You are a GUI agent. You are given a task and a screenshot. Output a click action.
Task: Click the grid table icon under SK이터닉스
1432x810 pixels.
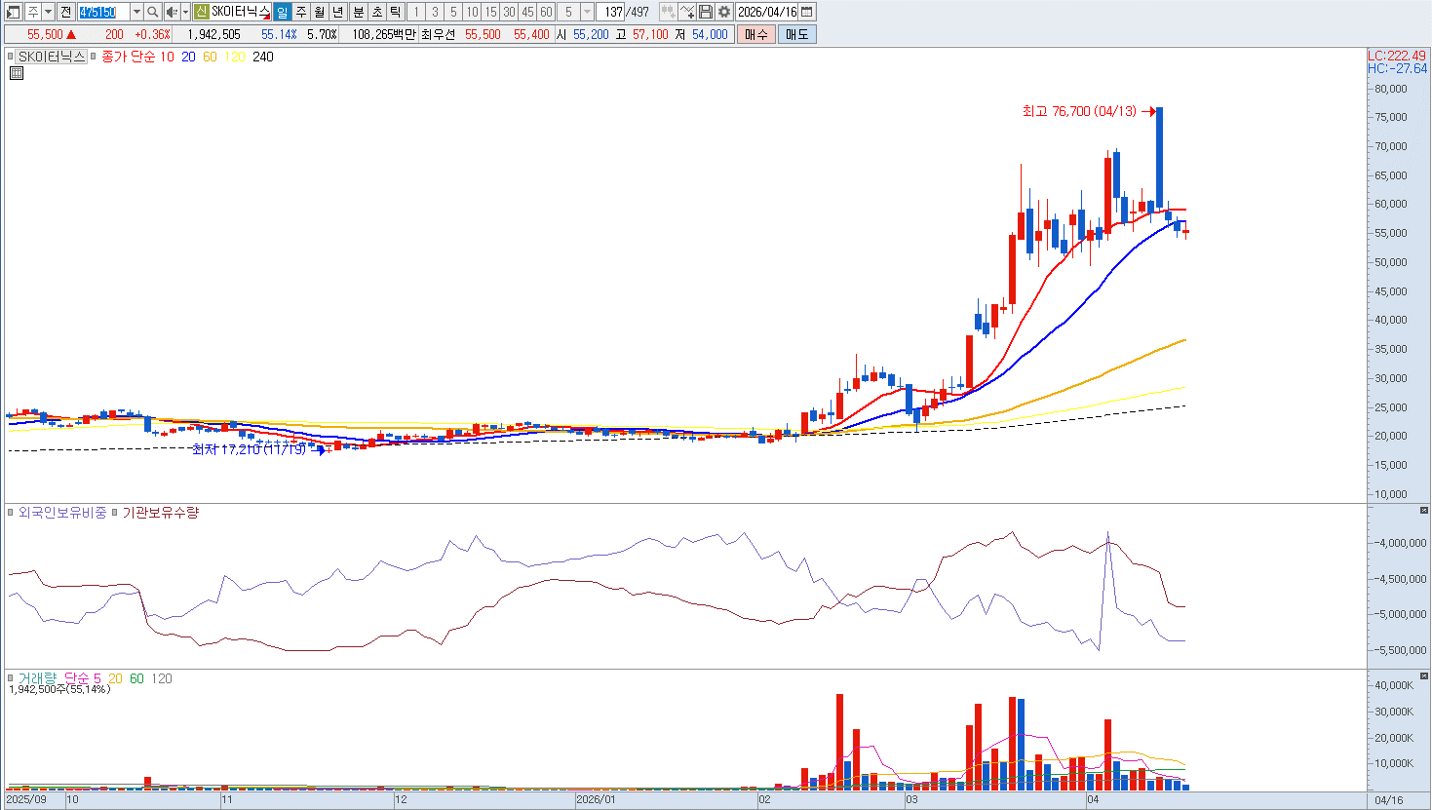point(17,73)
